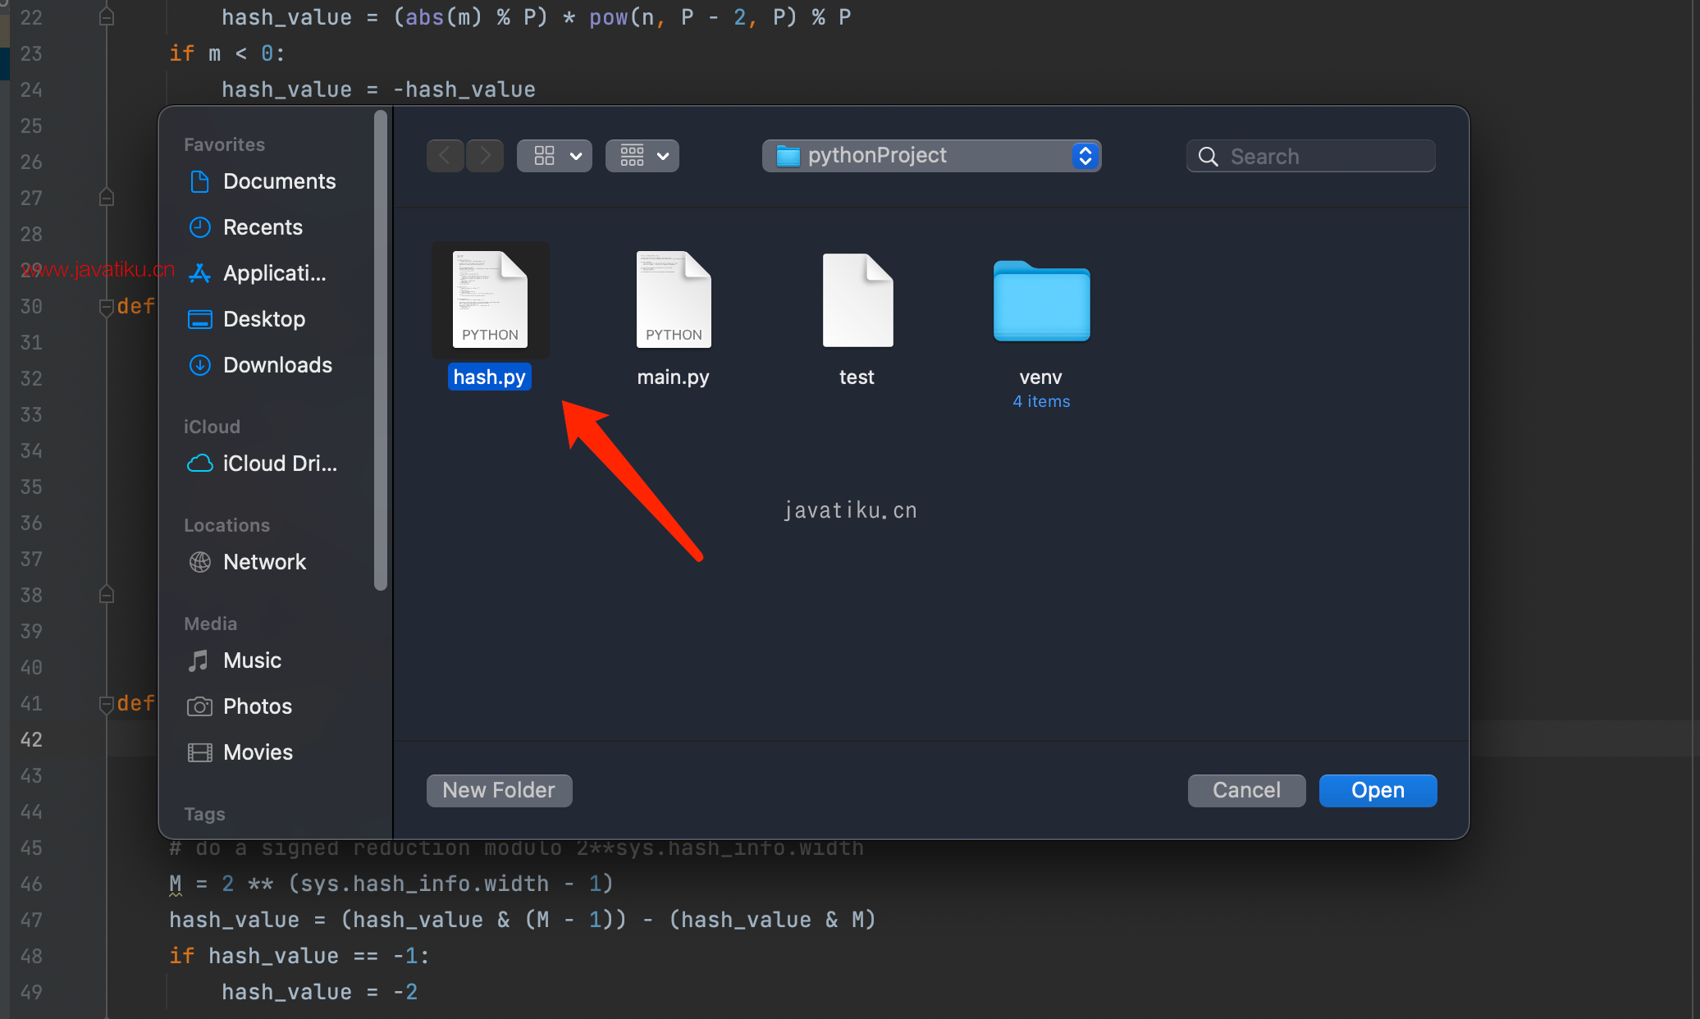Click Network location icon
Viewport: 1700px width, 1019px height.
(x=201, y=562)
